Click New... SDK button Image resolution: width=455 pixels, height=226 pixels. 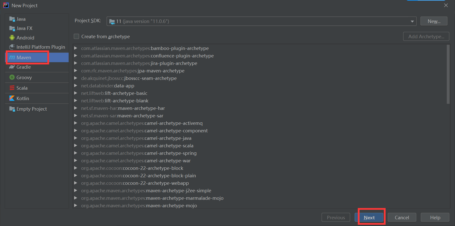[434, 21]
